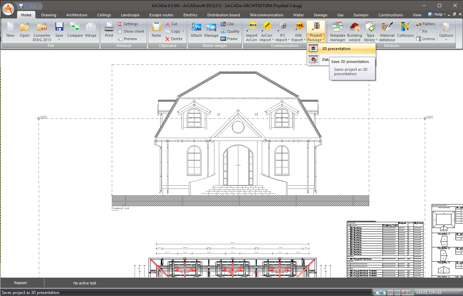Viewport: 463px width, 296px height.
Task: Click the Flatten button
Action: 425,24
